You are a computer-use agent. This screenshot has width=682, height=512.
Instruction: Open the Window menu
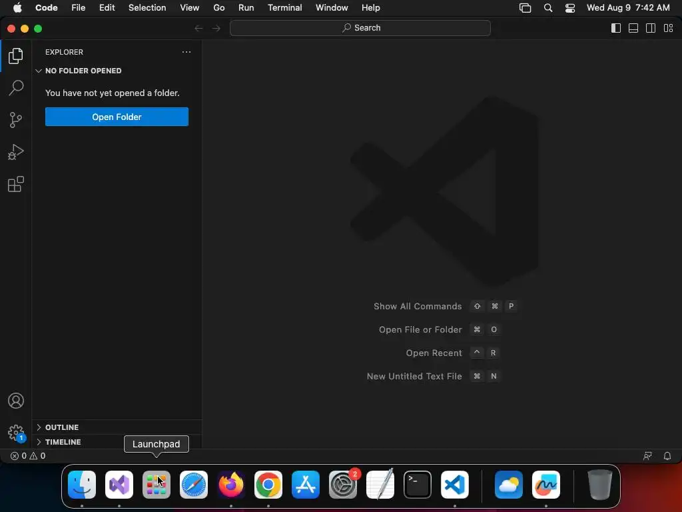[x=332, y=8]
